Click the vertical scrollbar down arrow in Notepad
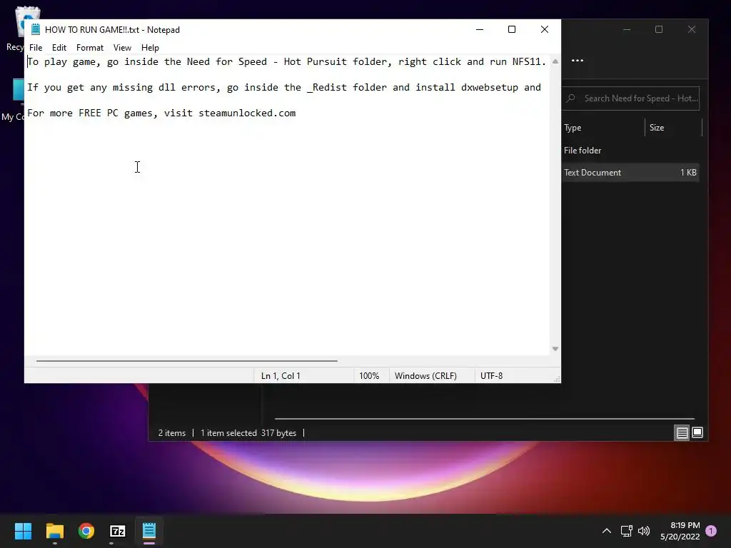The image size is (731, 548). (x=555, y=348)
